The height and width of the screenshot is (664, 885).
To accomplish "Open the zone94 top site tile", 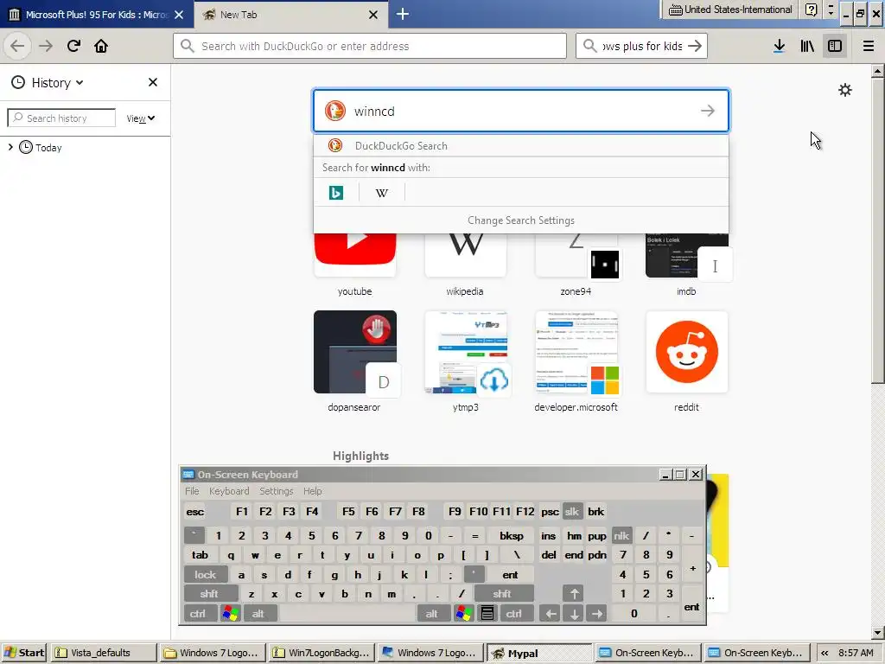I will pyautogui.click(x=576, y=254).
